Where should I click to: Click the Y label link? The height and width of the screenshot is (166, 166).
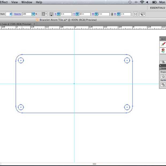pyautogui.click(x=74, y=14)
